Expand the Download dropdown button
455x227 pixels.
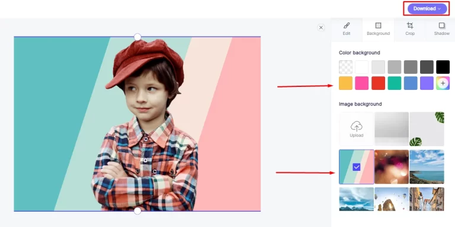[x=427, y=9]
